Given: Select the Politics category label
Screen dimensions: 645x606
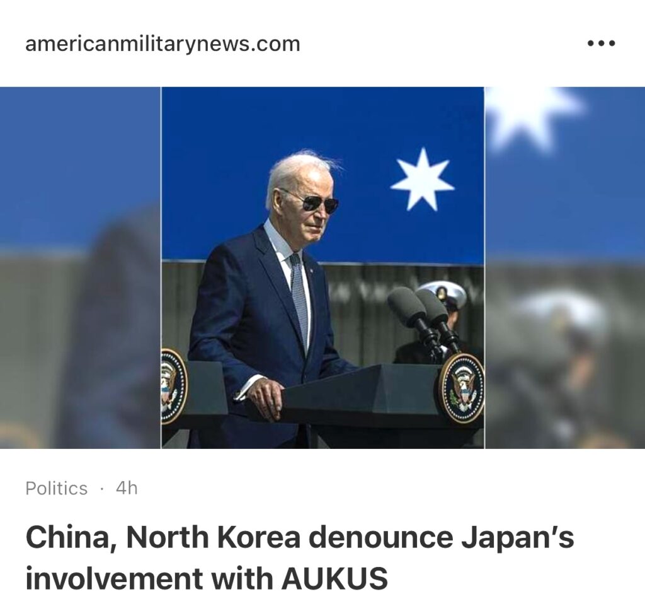Looking at the screenshot, I should pyautogui.click(x=56, y=488).
